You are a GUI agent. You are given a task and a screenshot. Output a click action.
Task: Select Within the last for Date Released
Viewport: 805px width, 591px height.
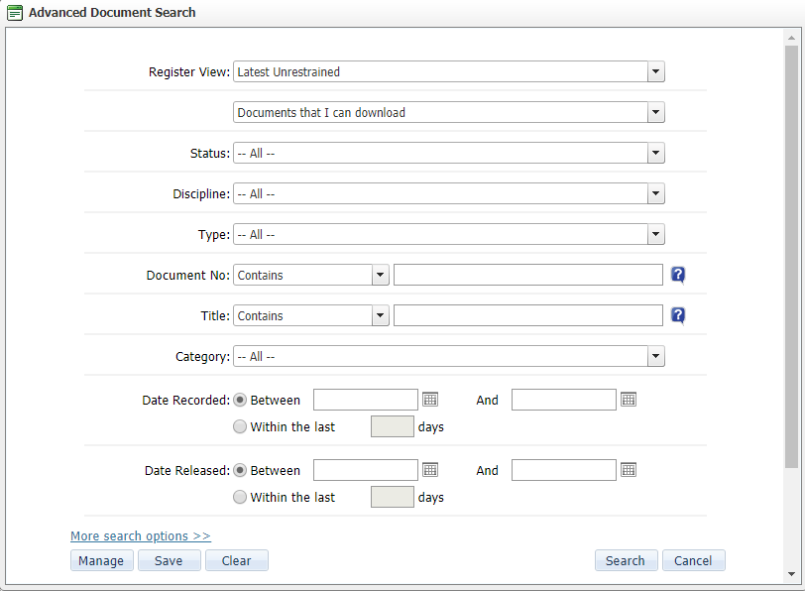pos(240,497)
